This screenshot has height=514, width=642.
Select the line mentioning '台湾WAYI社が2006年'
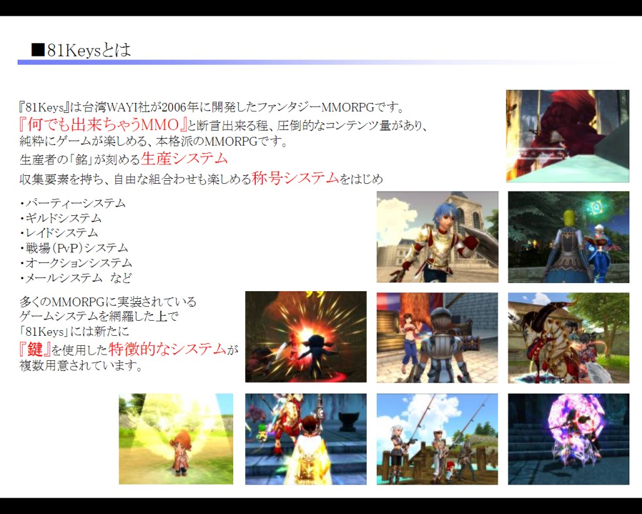pyautogui.click(x=212, y=107)
